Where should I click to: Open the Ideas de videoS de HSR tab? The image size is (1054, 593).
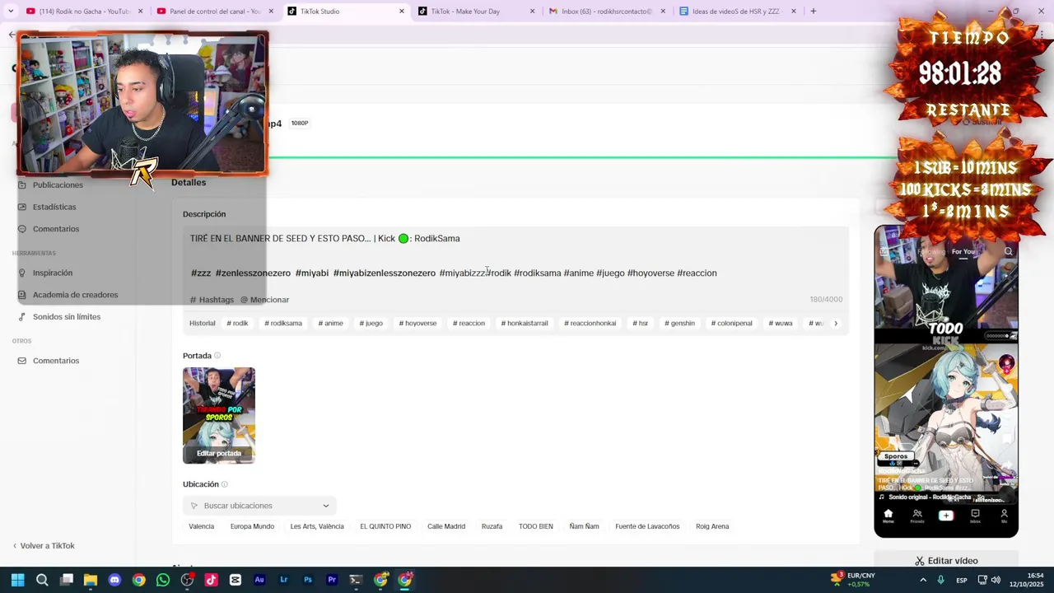pyautogui.click(x=737, y=12)
